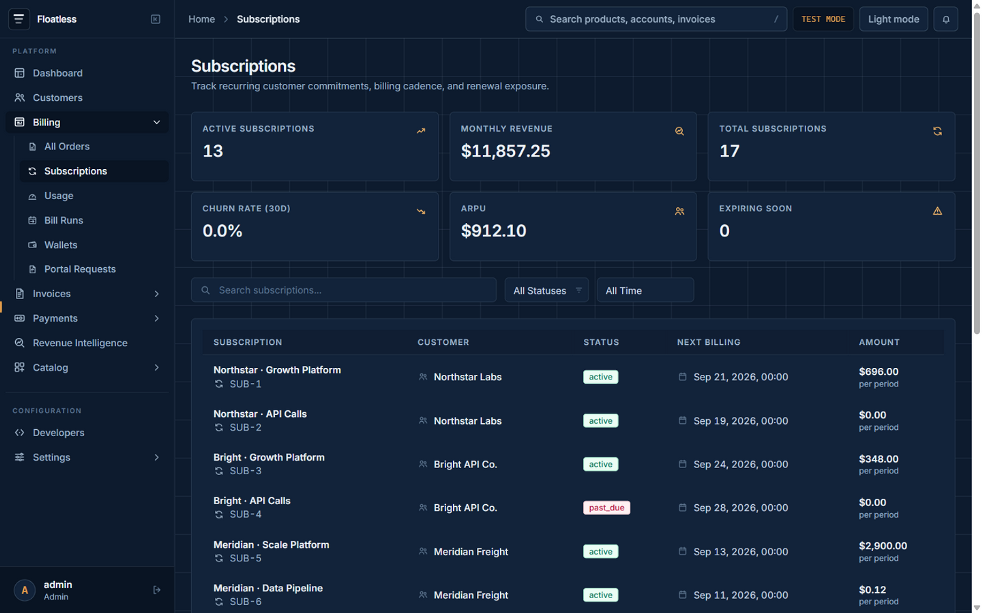Click the users icon on ARPU card
Image resolution: width=982 pixels, height=613 pixels.
click(x=679, y=211)
